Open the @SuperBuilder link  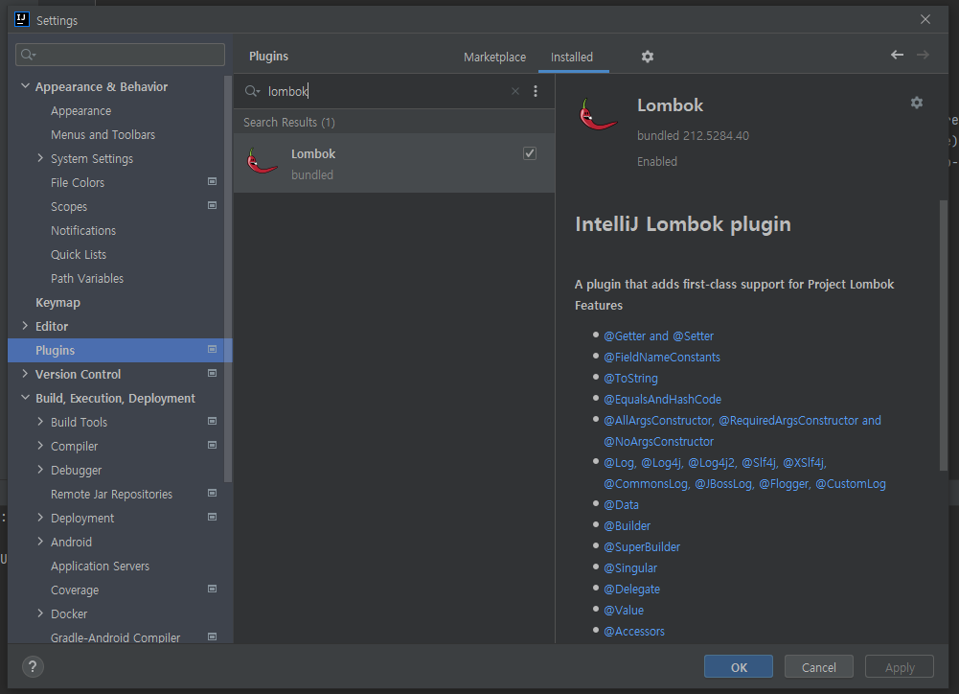pyautogui.click(x=642, y=547)
